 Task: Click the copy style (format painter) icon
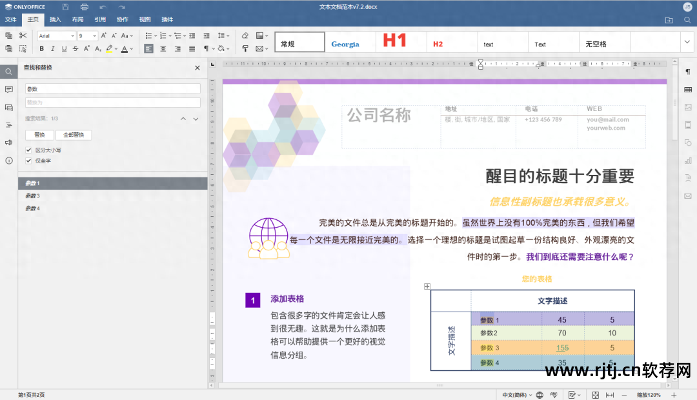pos(25,48)
